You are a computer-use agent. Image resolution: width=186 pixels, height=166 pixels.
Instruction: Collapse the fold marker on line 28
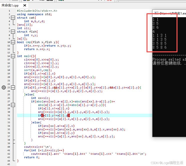click(13, 105)
